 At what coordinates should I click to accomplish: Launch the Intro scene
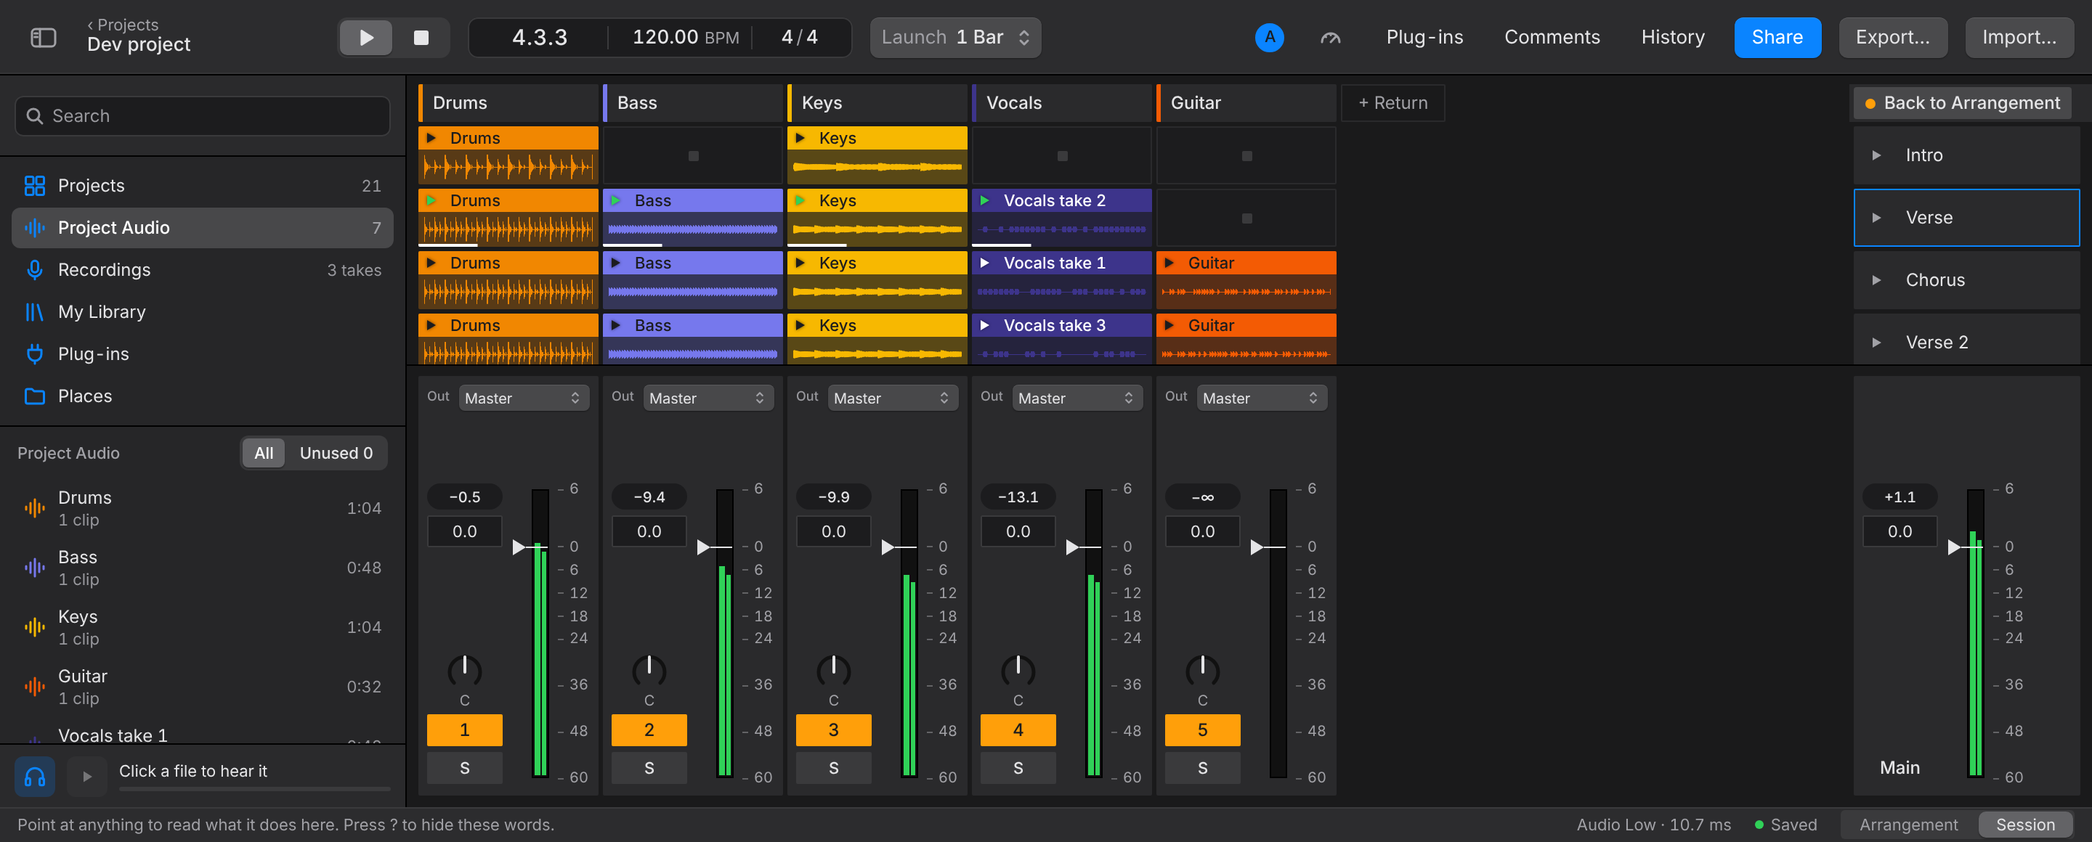click(1876, 155)
